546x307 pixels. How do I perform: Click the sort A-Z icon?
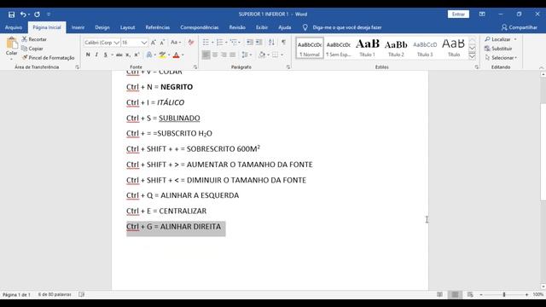click(x=271, y=43)
